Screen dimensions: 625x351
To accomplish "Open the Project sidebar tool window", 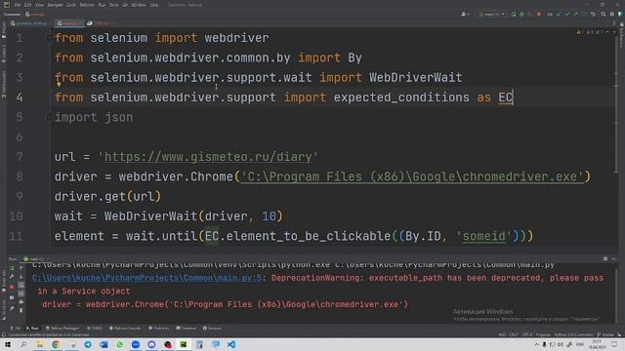I will [4, 30].
